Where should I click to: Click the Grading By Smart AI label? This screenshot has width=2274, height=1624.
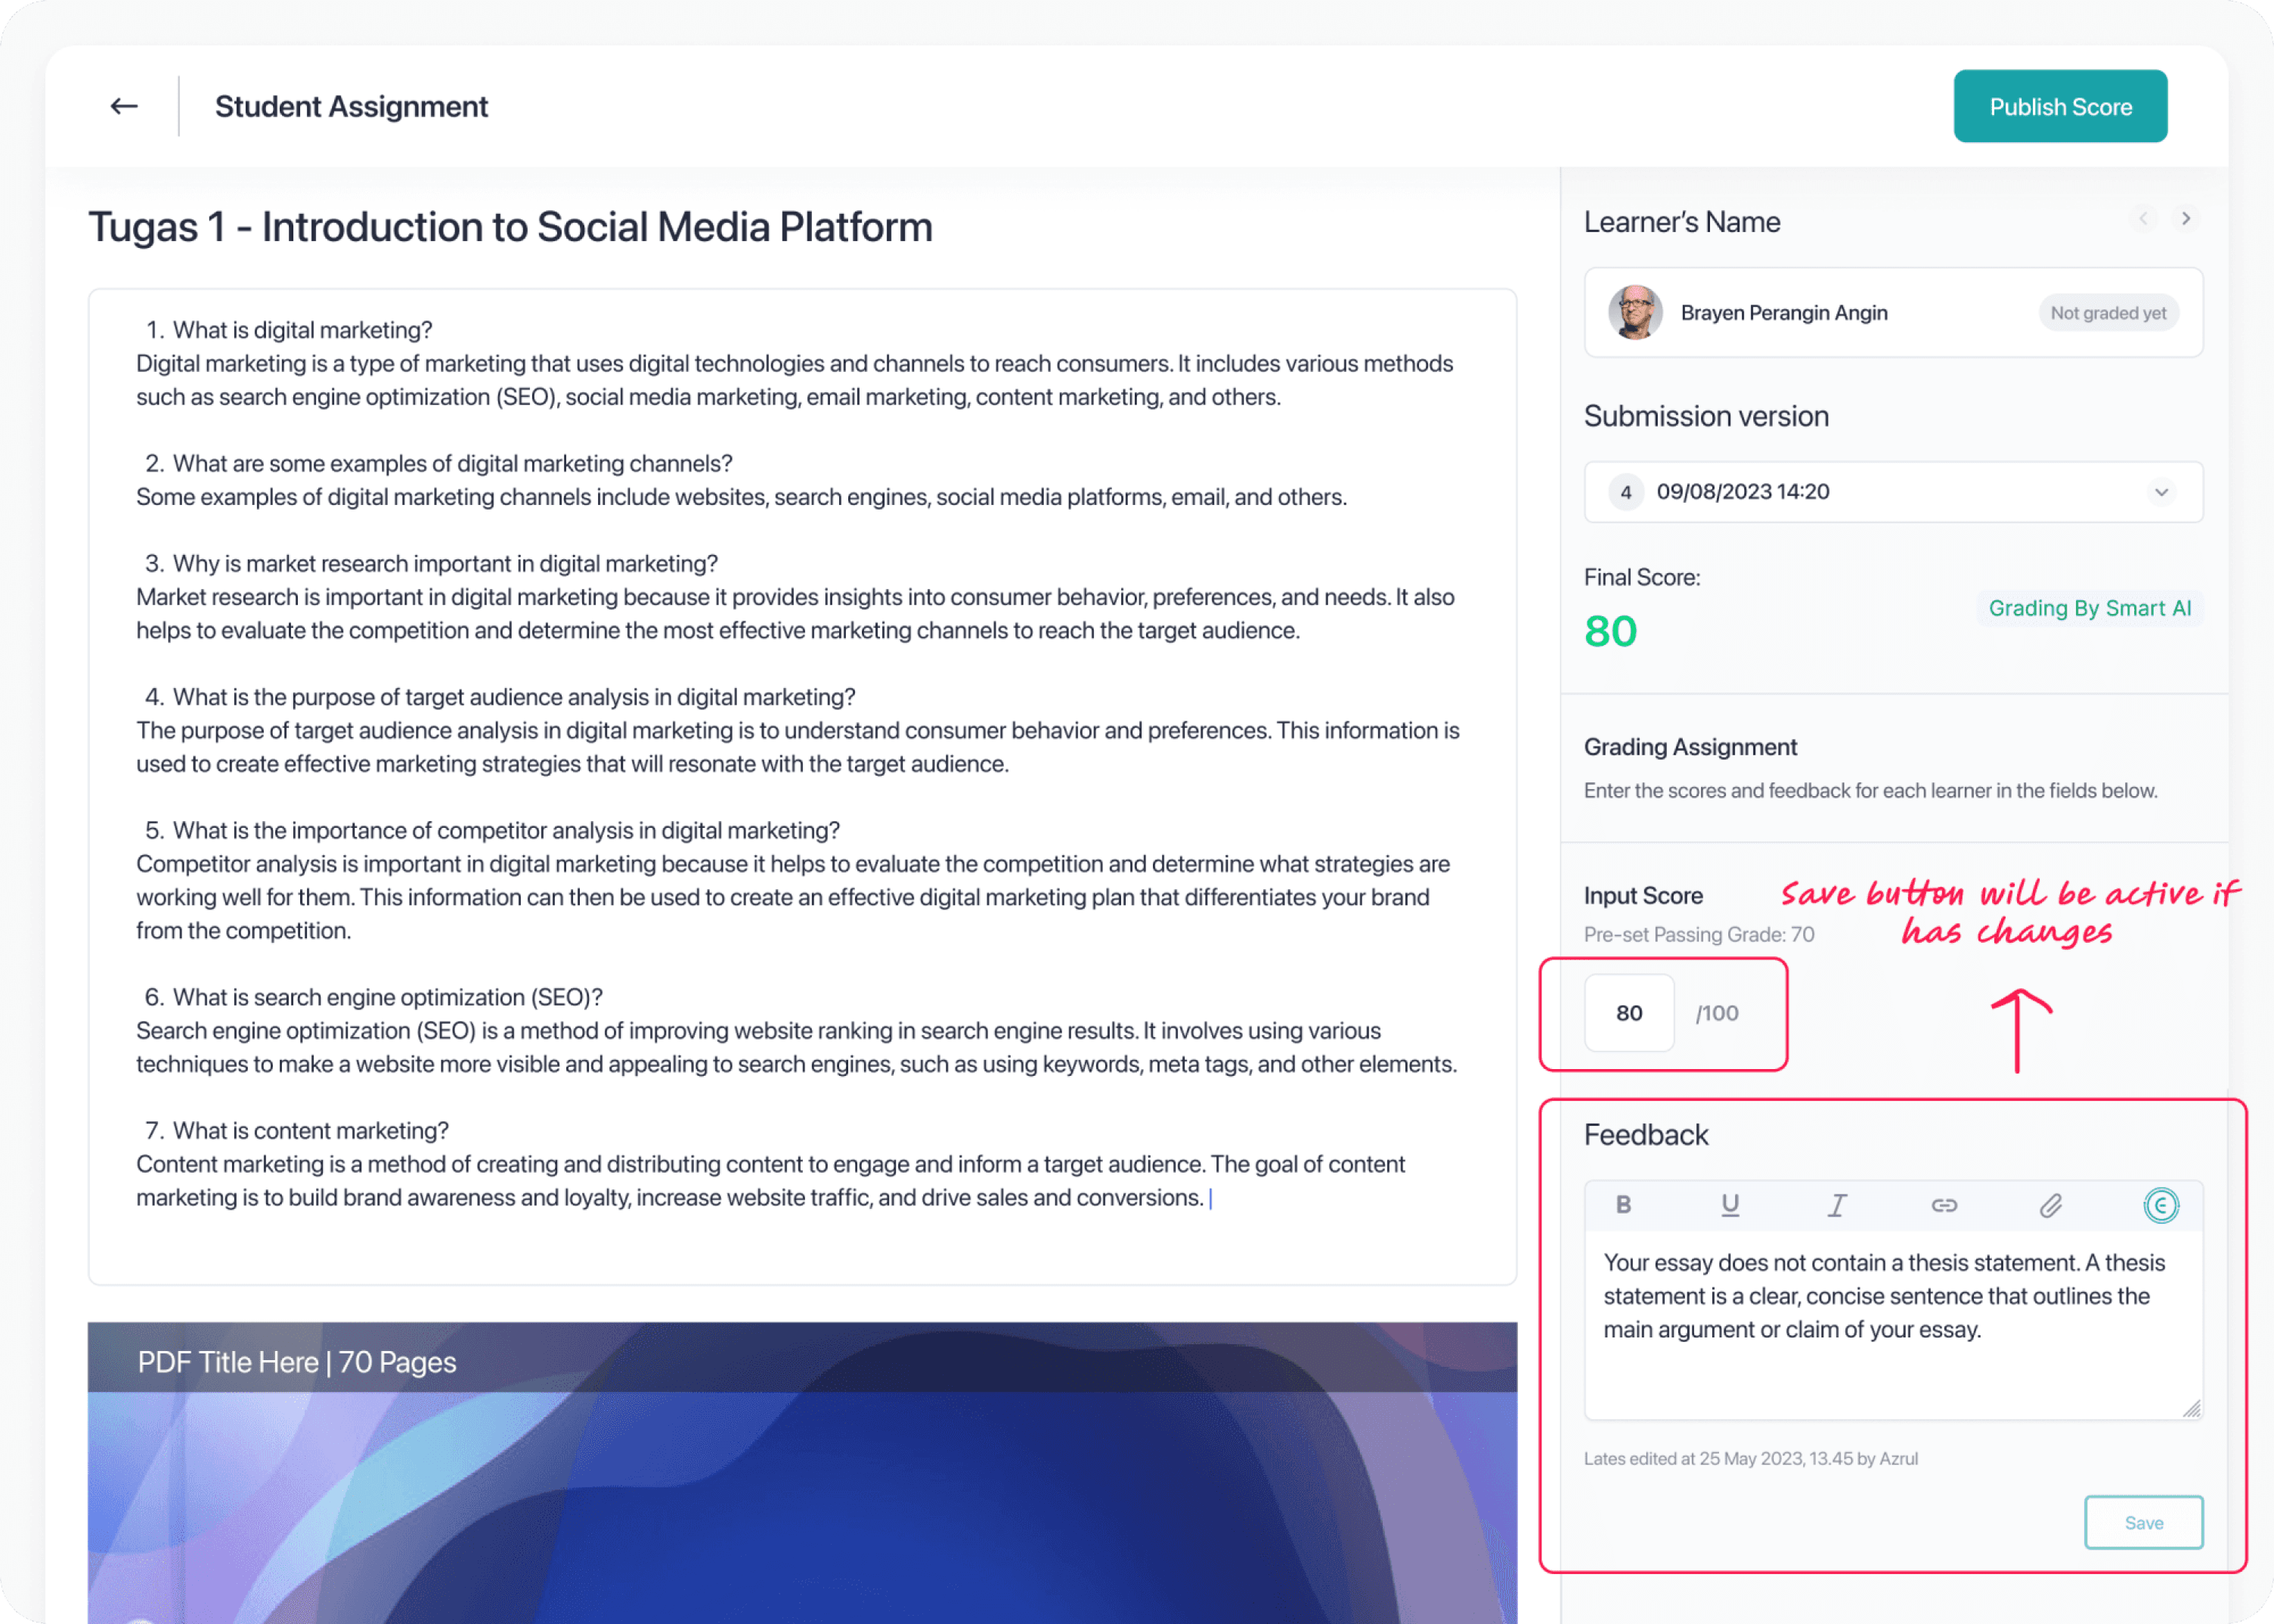[2089, 608]
